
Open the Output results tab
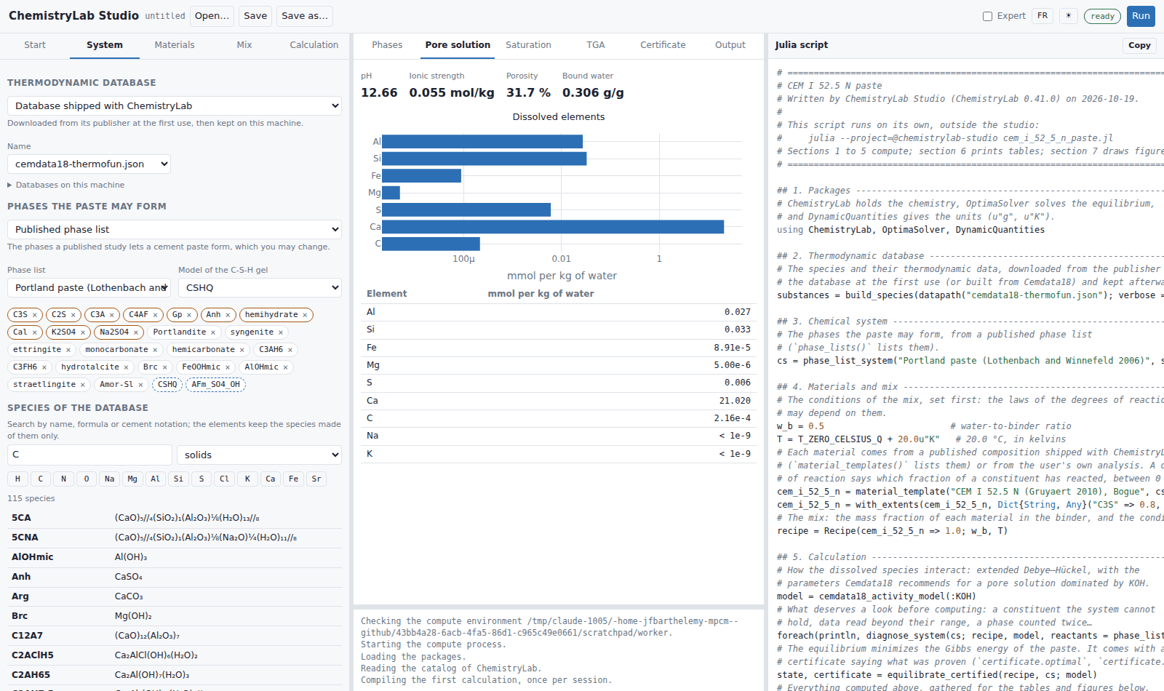click(730, 45)
